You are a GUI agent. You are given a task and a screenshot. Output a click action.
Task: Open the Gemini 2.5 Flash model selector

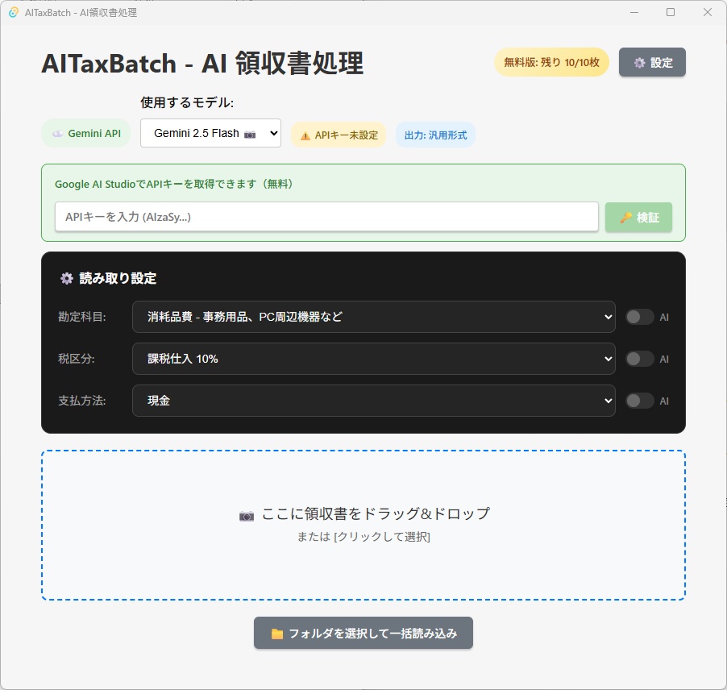pos(210,132)
